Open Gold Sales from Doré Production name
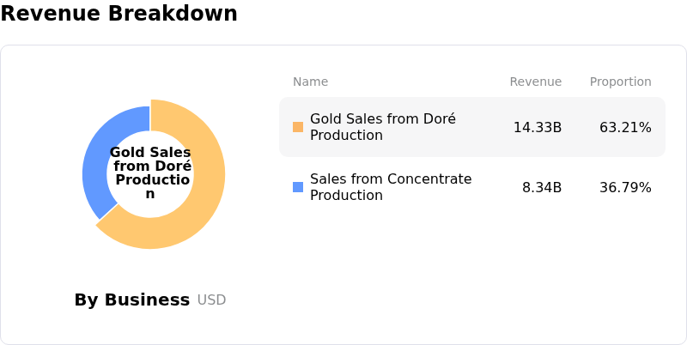Viewport: 687px width, 345px height. click(x=371, y=127)
